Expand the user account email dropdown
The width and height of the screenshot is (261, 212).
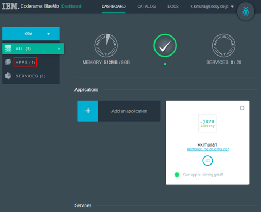[212, 7]
